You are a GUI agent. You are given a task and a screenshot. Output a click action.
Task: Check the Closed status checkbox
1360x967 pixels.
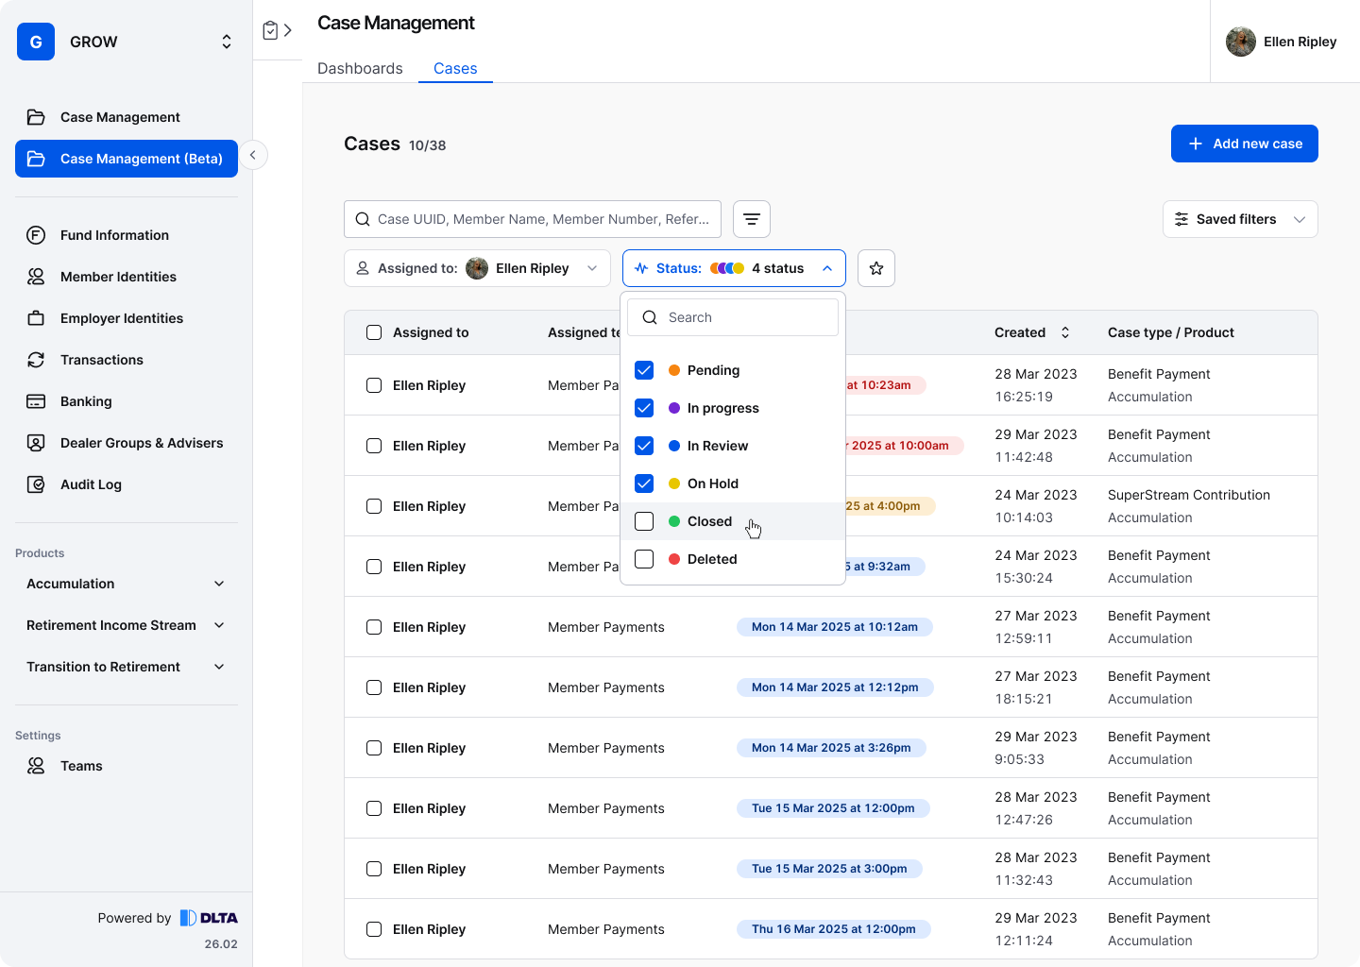tap(644, 521)
